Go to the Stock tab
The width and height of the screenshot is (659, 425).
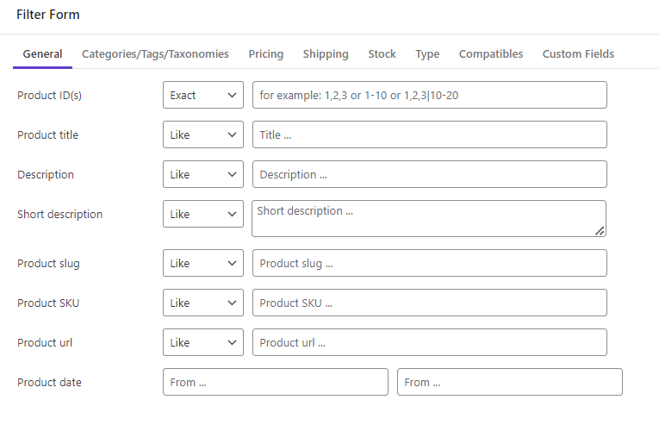pyautogui.click(x=382, y=54)
